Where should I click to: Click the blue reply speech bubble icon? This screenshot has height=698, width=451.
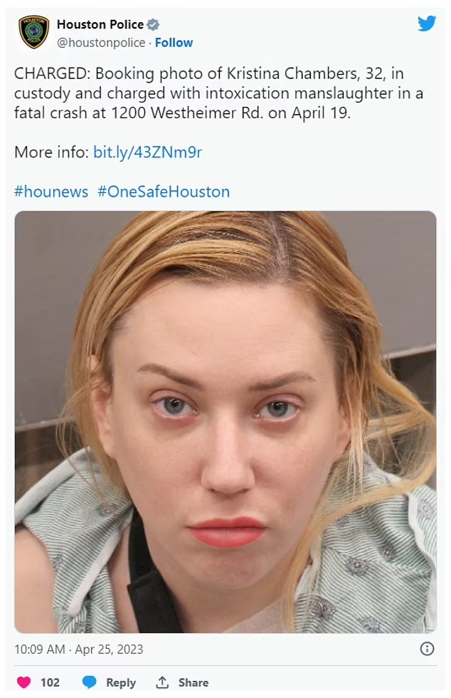pos(90,682)
